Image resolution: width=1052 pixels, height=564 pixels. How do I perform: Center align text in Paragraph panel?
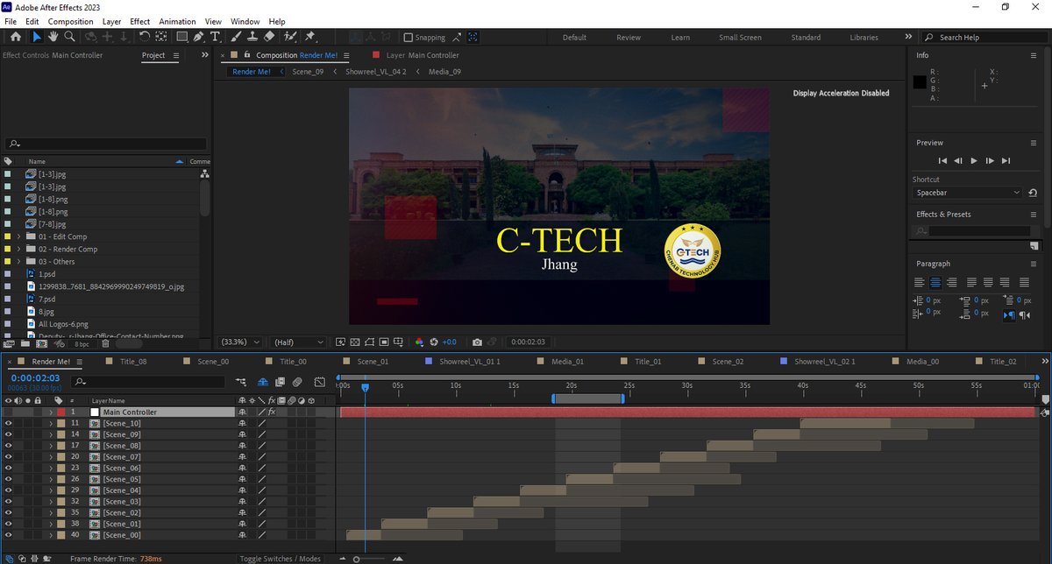tap(936, 282)
